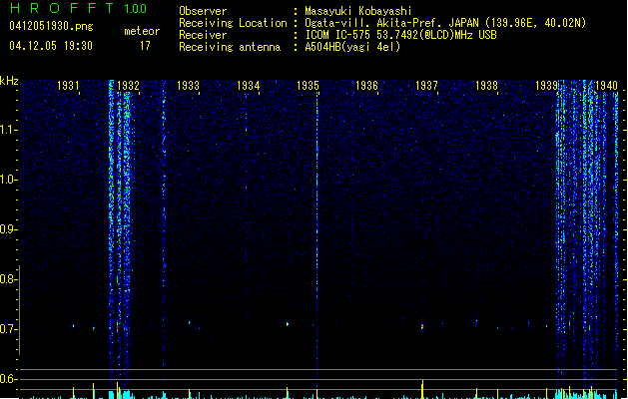Click the meteor count label
Viewport: 628px width, 399px height.
(142, 31)
